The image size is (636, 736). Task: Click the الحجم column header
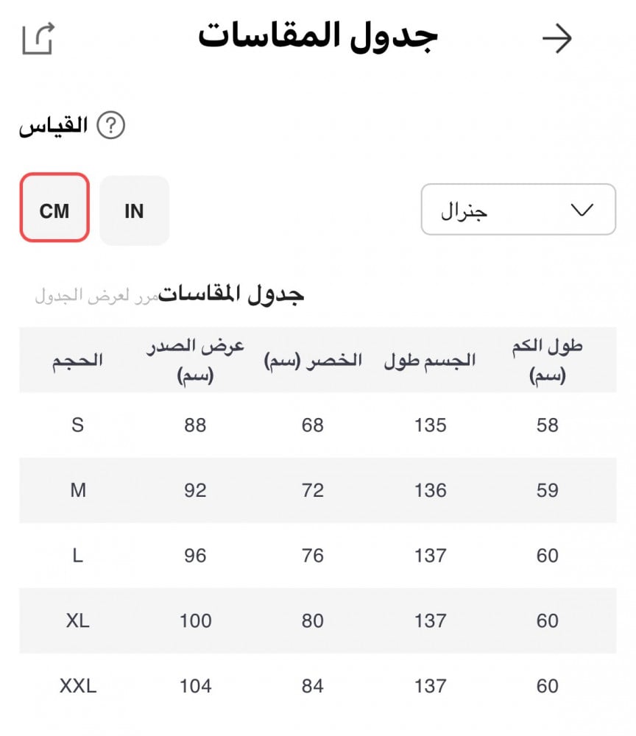77,360
